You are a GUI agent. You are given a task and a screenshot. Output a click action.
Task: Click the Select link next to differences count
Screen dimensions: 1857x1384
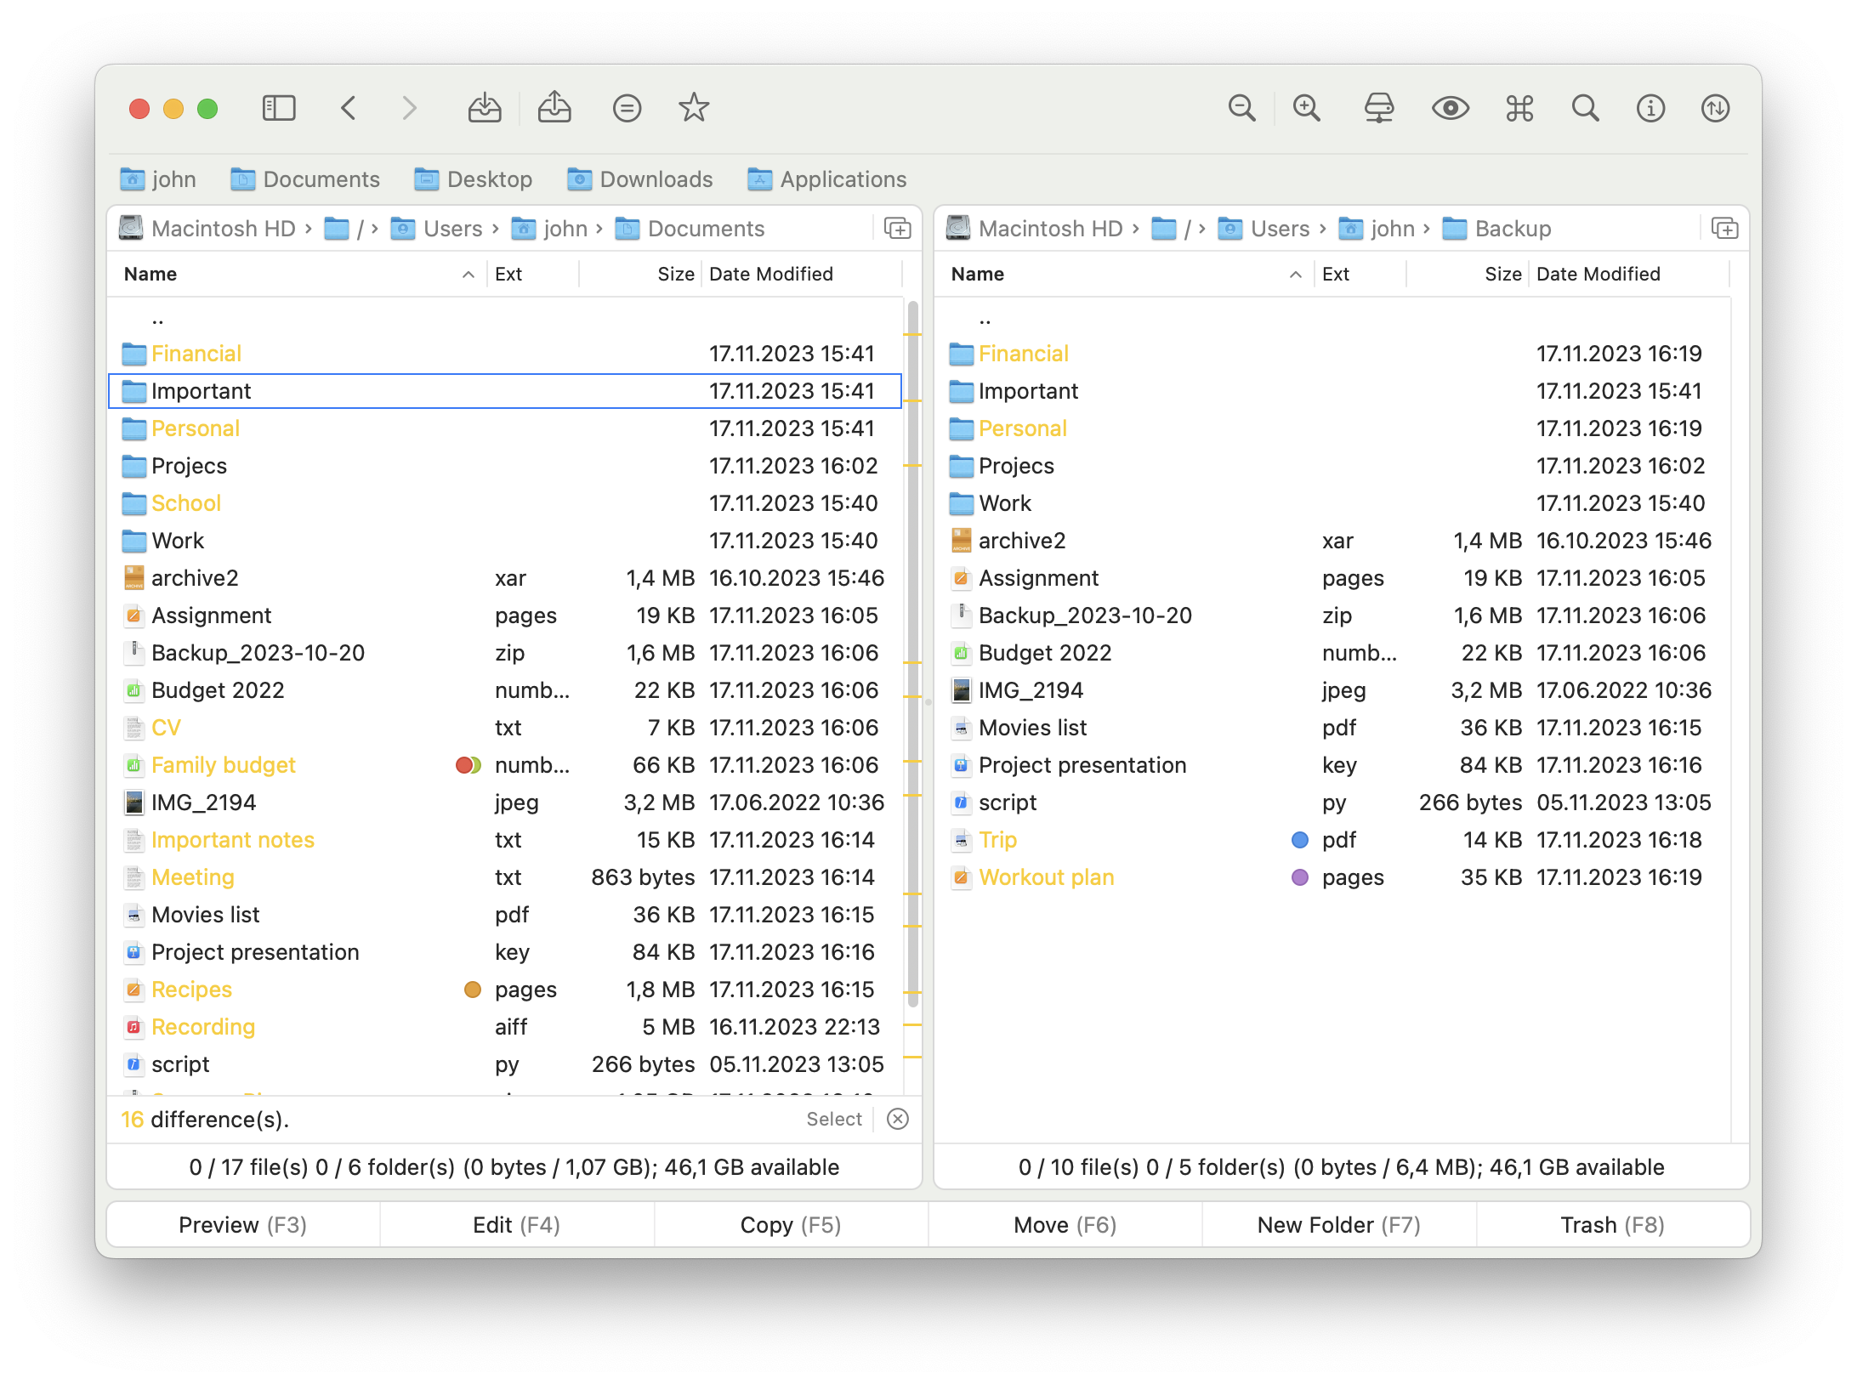pyautogui.click(x=833, y=1119)
